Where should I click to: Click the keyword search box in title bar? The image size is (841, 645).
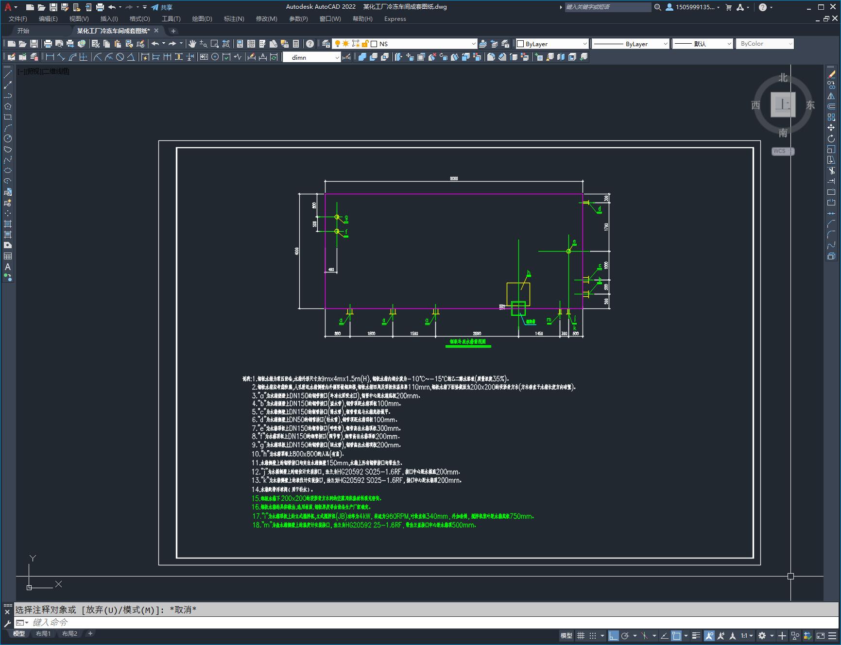click(607, 7)
